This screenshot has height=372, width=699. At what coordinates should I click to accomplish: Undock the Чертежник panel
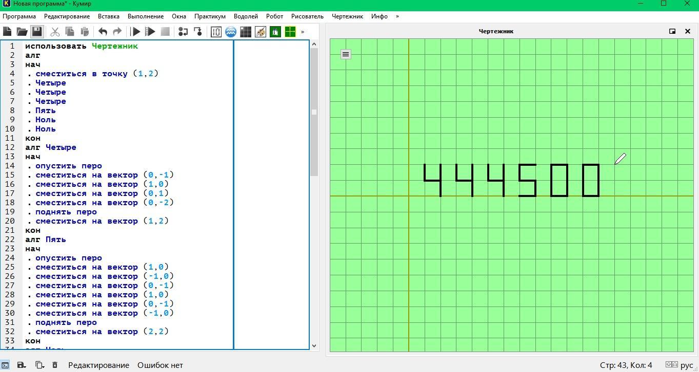click(x=672, y=31)
